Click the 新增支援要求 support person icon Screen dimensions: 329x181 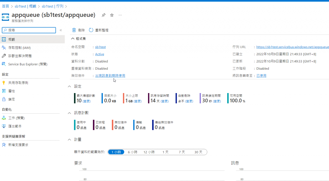pyautogui.click(x=4, y=145)
